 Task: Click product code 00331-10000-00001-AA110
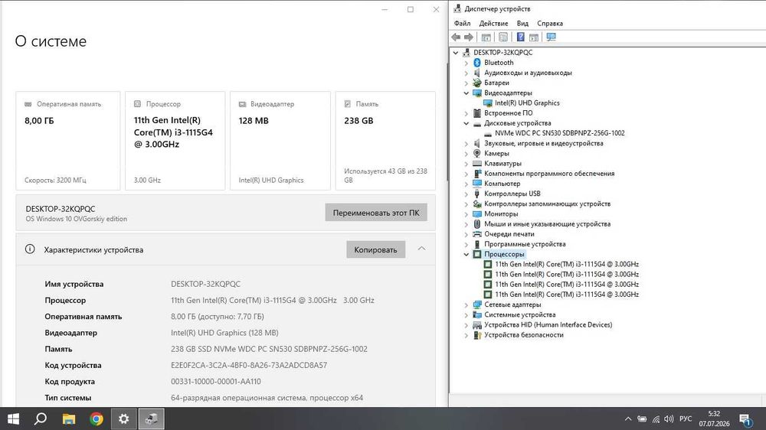coord(216,382)
